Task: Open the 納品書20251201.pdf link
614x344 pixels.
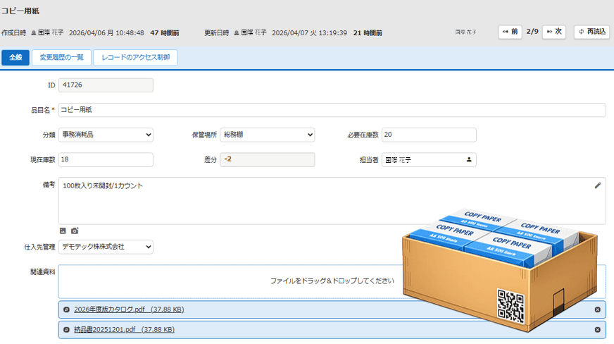Action: coord(124,329)
